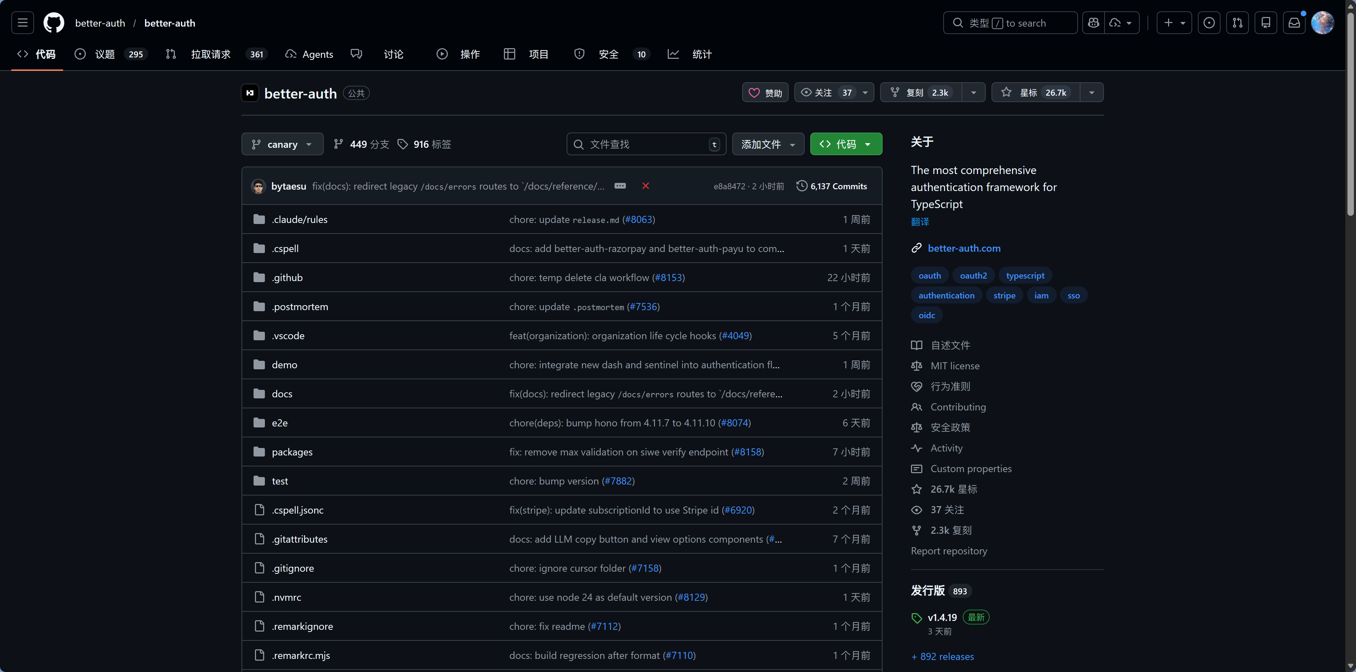Viewport: 1356px width, 672px height.
Task: Click the 文件查找 search field
Action: 646,144
